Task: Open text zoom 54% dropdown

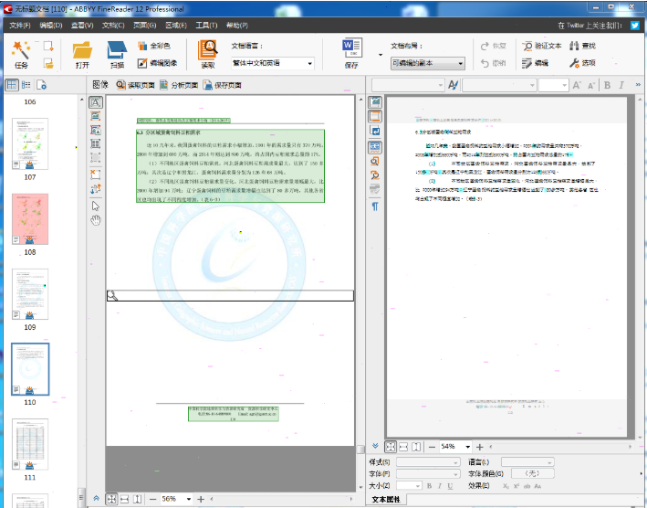Action: click(468, 447)
